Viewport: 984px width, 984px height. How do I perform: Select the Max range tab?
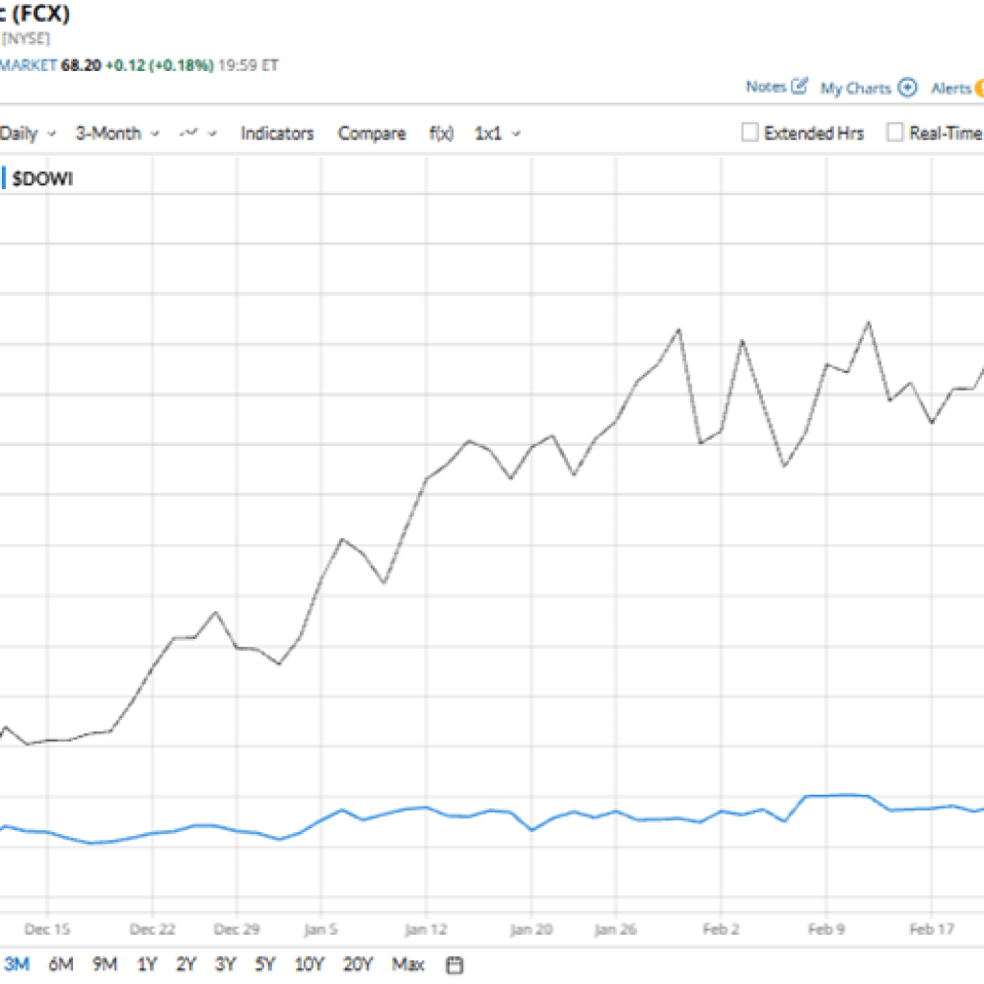pyautogui.click(x=408, y=964)
